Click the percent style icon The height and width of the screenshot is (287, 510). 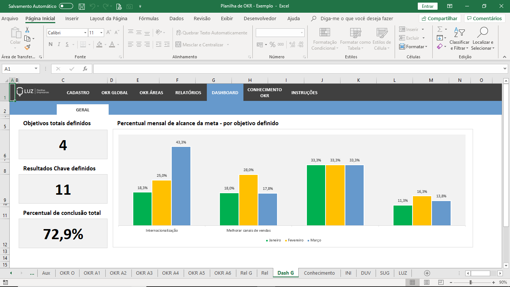pyautogui.click(x=273, y=44)
